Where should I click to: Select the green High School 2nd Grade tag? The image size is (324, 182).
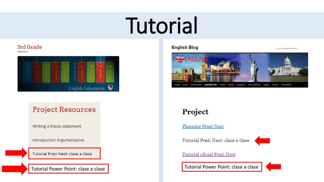[x=91, y=72]
